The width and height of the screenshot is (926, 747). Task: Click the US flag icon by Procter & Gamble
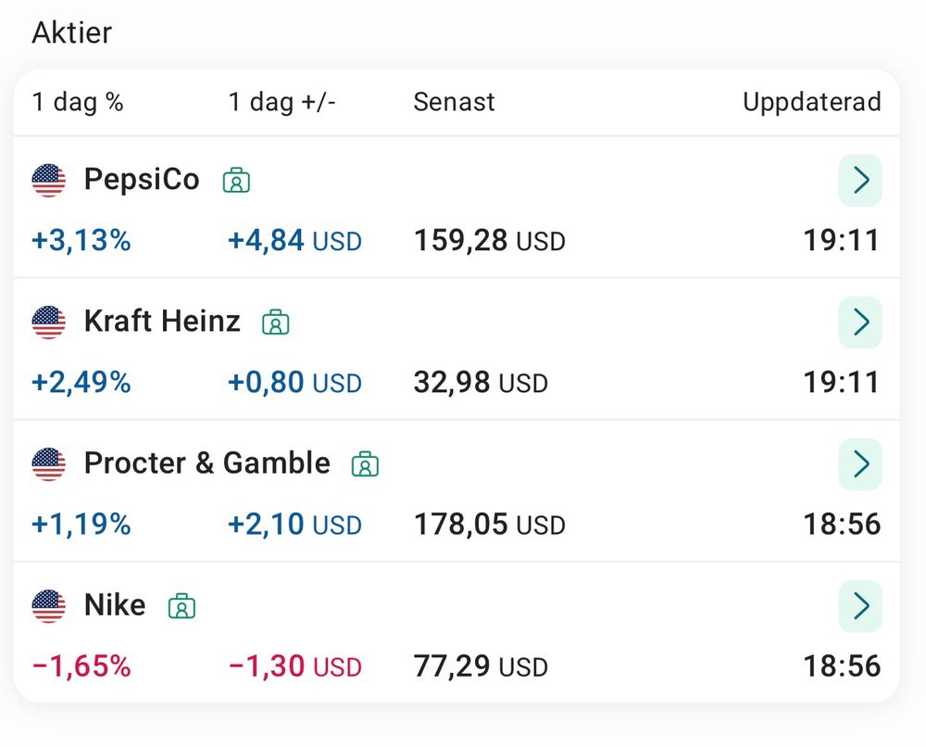click(49, 464)
